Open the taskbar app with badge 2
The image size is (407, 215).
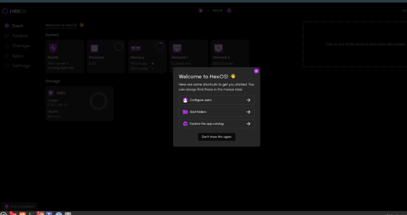click(x=40, y=214)
